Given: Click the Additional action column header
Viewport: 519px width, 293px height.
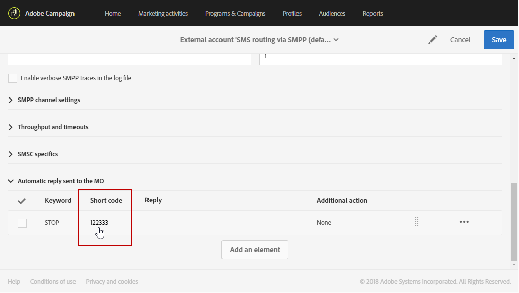Looking at the screenshot, I should [x=342, y=200].
